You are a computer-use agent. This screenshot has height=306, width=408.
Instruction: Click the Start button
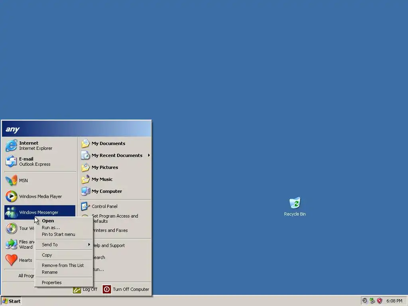pos(11,301)
